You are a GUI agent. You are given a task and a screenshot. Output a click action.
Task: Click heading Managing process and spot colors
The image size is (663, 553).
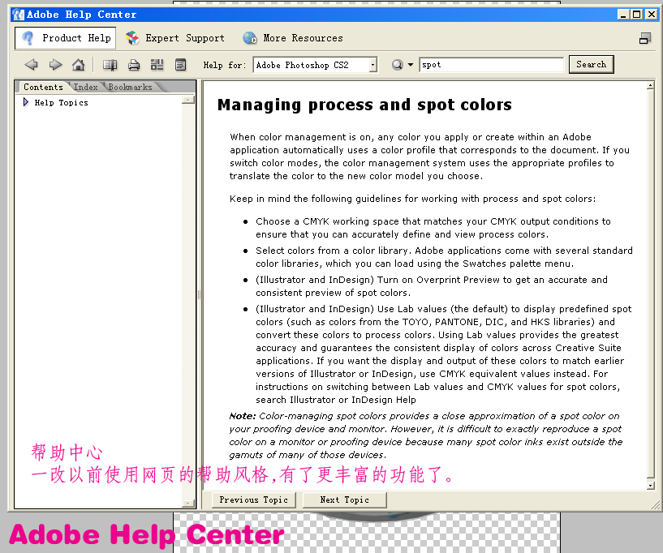click(364, 105)
